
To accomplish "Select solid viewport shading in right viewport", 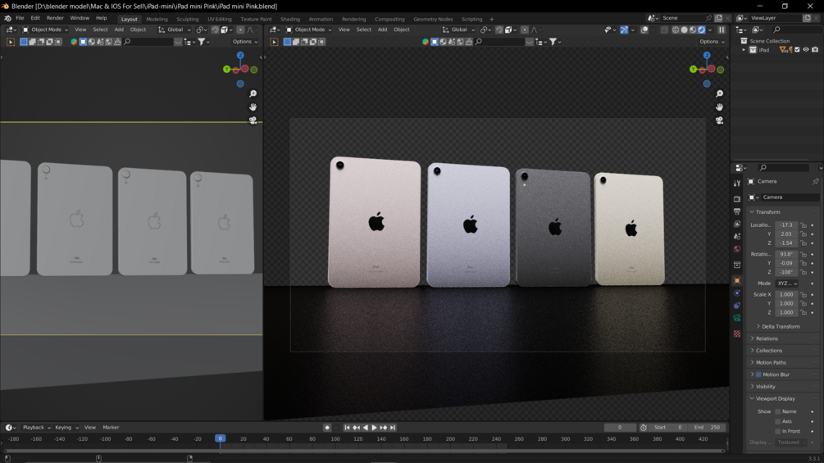I will [685, 30].
